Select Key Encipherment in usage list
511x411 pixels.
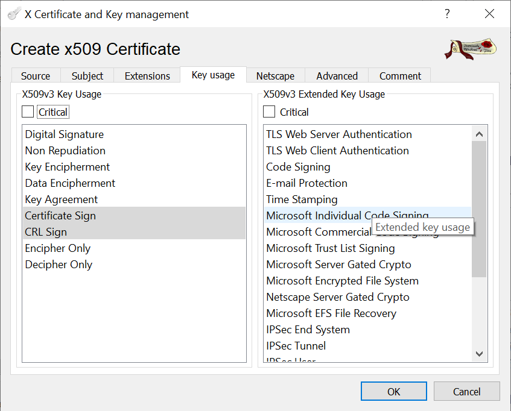[x=68, y=167]
